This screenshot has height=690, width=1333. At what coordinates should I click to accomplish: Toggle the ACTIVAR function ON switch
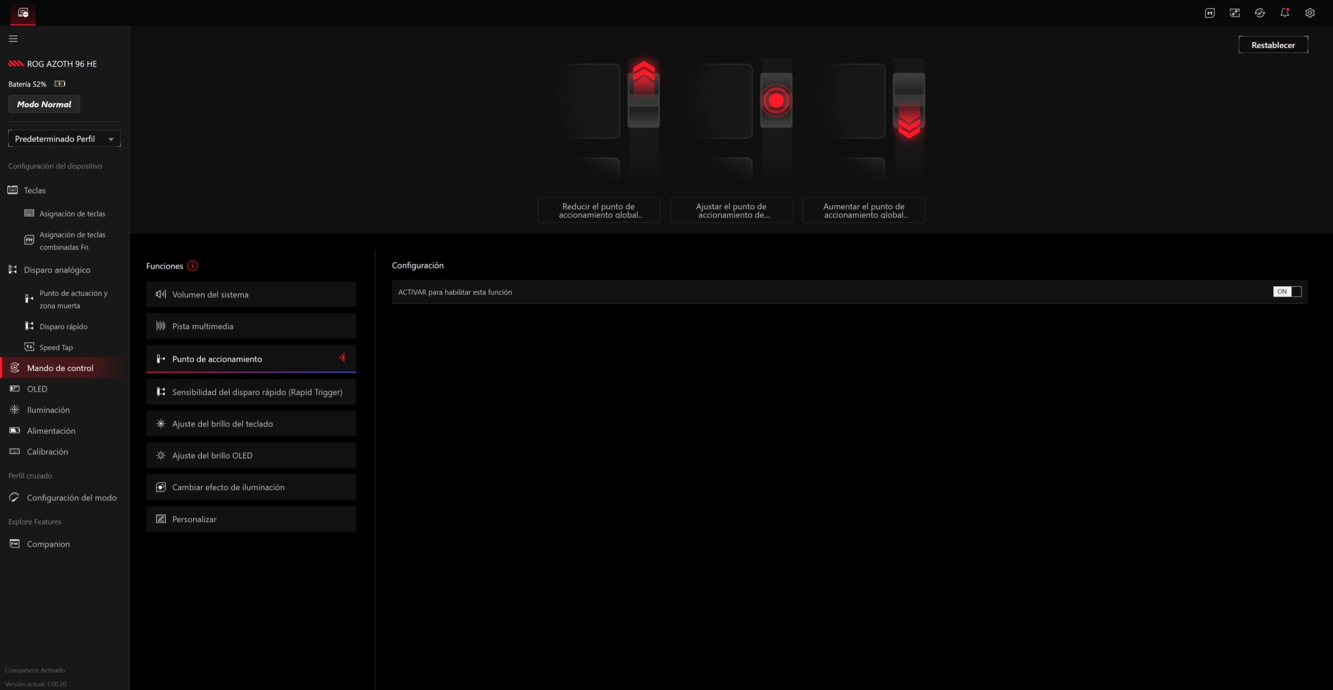click(x=1287, y=292)
